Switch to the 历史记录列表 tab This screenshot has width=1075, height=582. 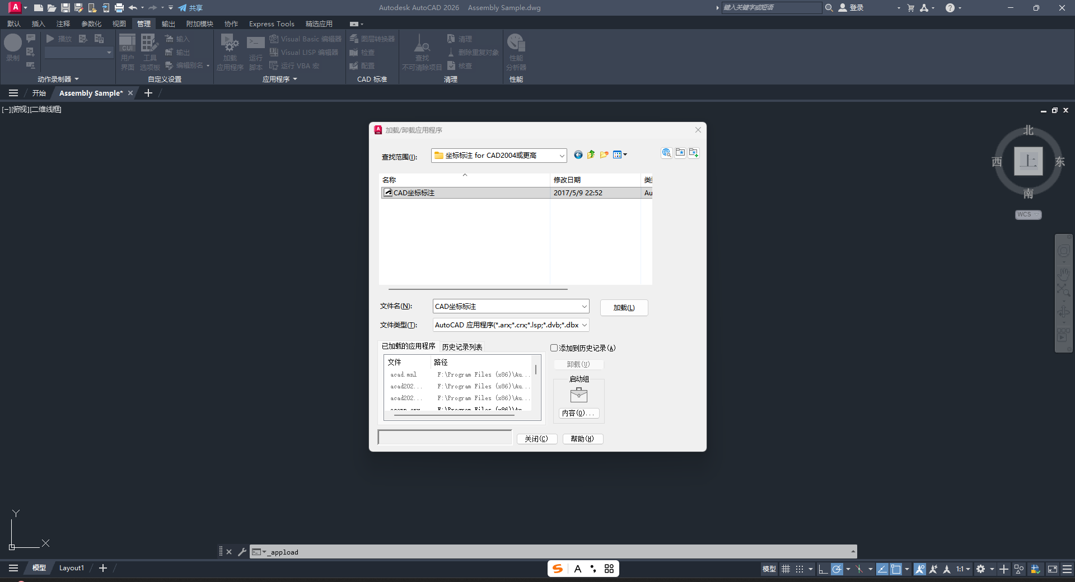click(x=462, y=347)
